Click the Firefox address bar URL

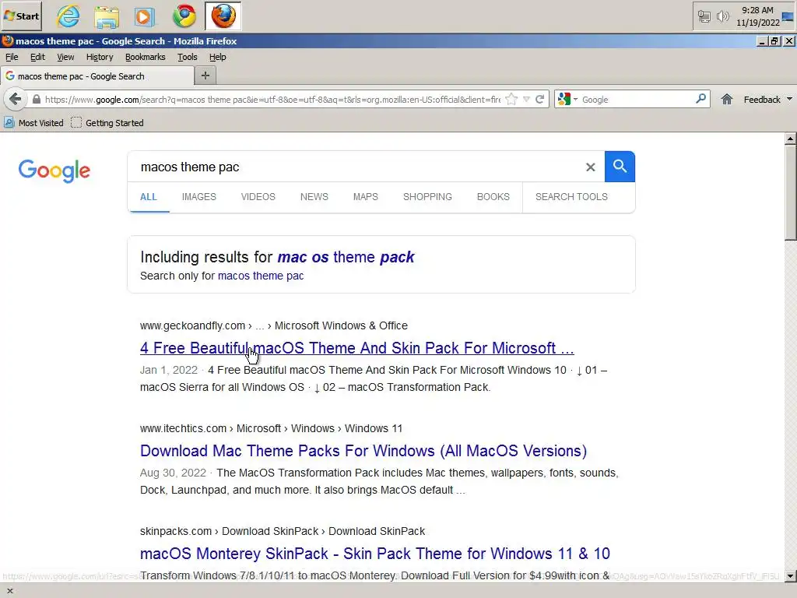[x=272, y=99]
